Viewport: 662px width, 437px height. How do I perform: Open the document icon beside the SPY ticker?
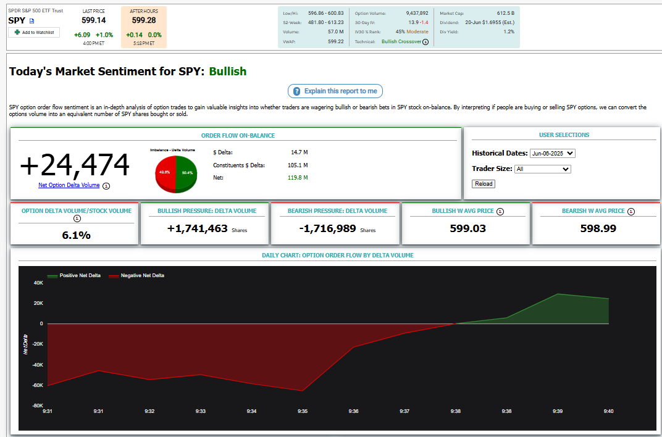pyautogui.click(x=31, y=20)
